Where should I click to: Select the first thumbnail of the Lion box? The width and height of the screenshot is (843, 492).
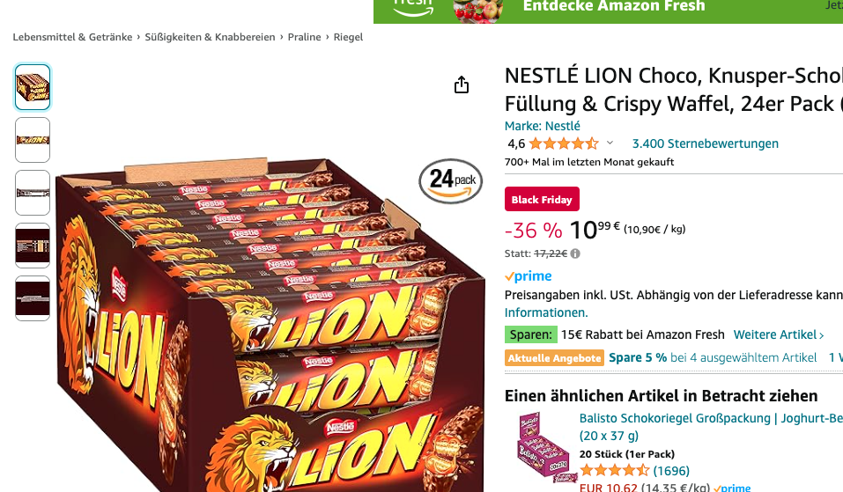point(33,87)
